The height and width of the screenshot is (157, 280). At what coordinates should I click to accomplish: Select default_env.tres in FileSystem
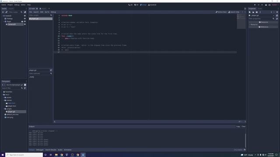pos(13,114)
